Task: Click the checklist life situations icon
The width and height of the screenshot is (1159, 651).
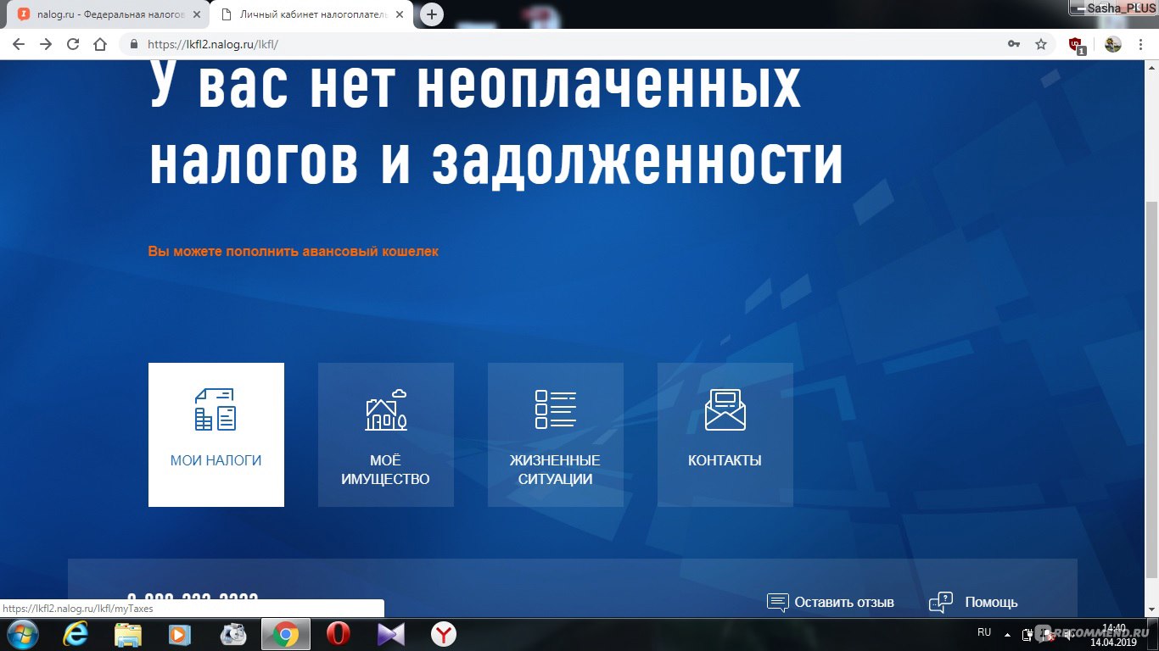Action: pyautogui.click(x=556, y=409)
